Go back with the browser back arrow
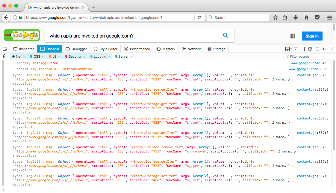Screen dimensions: 336x193 [x=6, y=17]
